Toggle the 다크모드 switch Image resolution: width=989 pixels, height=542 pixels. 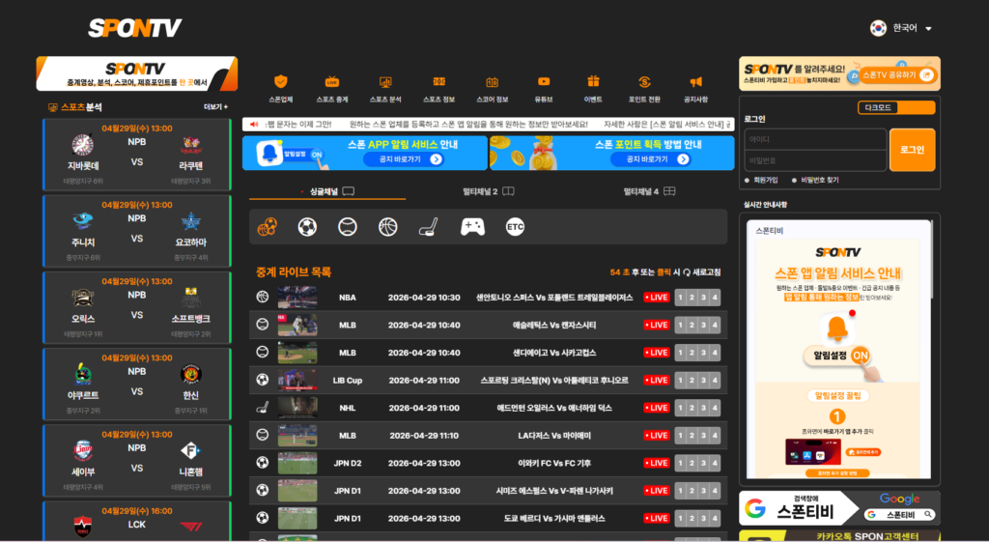pyautogui.click(x=896, y=108)
